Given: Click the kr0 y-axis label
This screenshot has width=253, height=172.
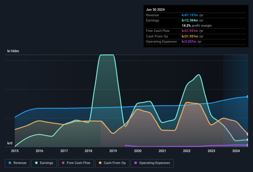Looking at the screenshot, I should click(10, 143).
